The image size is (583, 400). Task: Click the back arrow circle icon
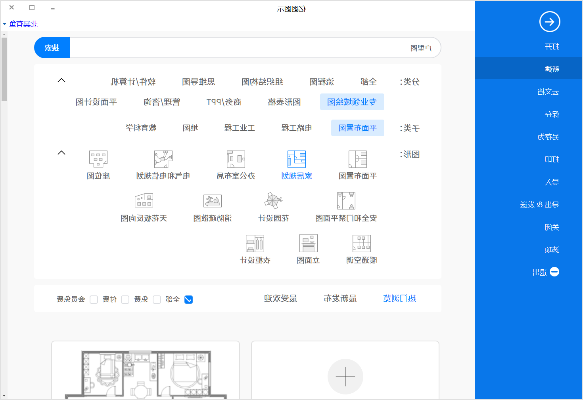coord(549,22)
